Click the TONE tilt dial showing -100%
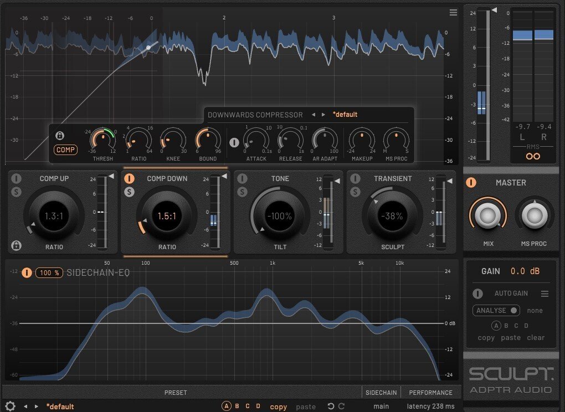Viewport: 565px width, 412px height. coord(280,216)
